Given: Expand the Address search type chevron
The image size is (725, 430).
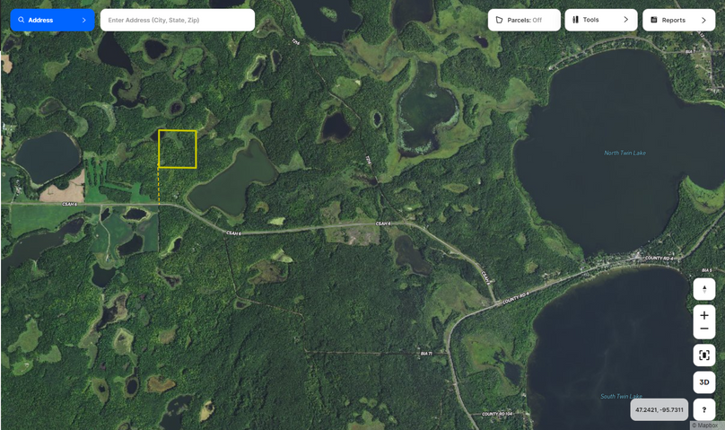Looking at the screenshot, I should tap(83, 20).
